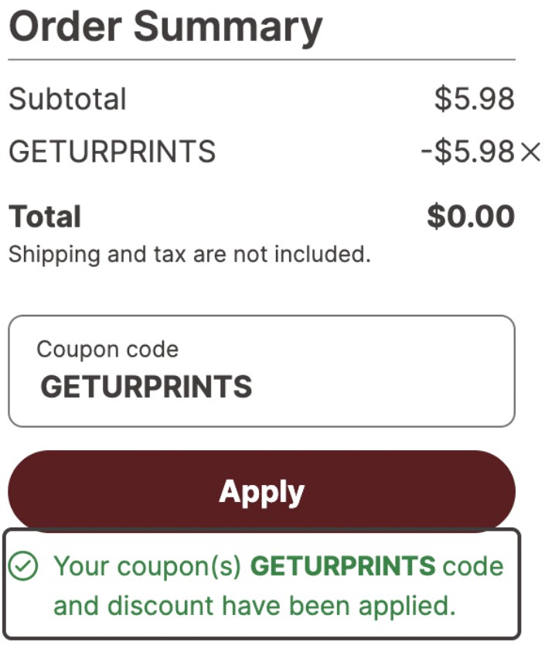The width and height of the screenshot is (545, 659).
Task: Click the Apply coupon button
Action: [262, 489]
